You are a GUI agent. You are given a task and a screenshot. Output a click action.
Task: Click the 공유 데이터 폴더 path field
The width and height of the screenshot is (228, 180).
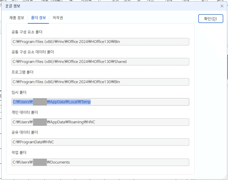click(100, 142)
